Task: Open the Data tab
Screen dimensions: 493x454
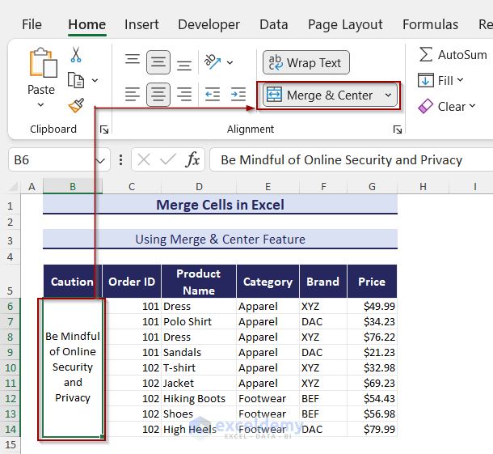Action: tap(273, 24)
